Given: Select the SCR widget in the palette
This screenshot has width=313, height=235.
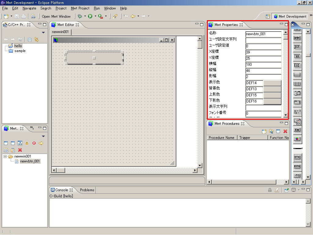Looking at the screenshot, I should click(x=297, y=47).
